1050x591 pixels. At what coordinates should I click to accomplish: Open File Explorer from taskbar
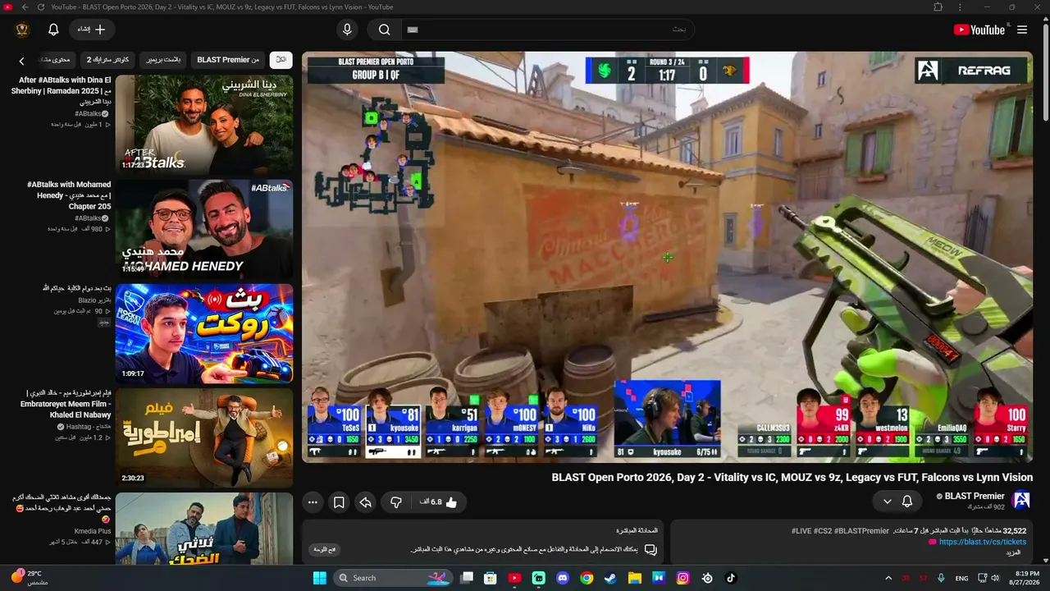[x=635, y=578]
